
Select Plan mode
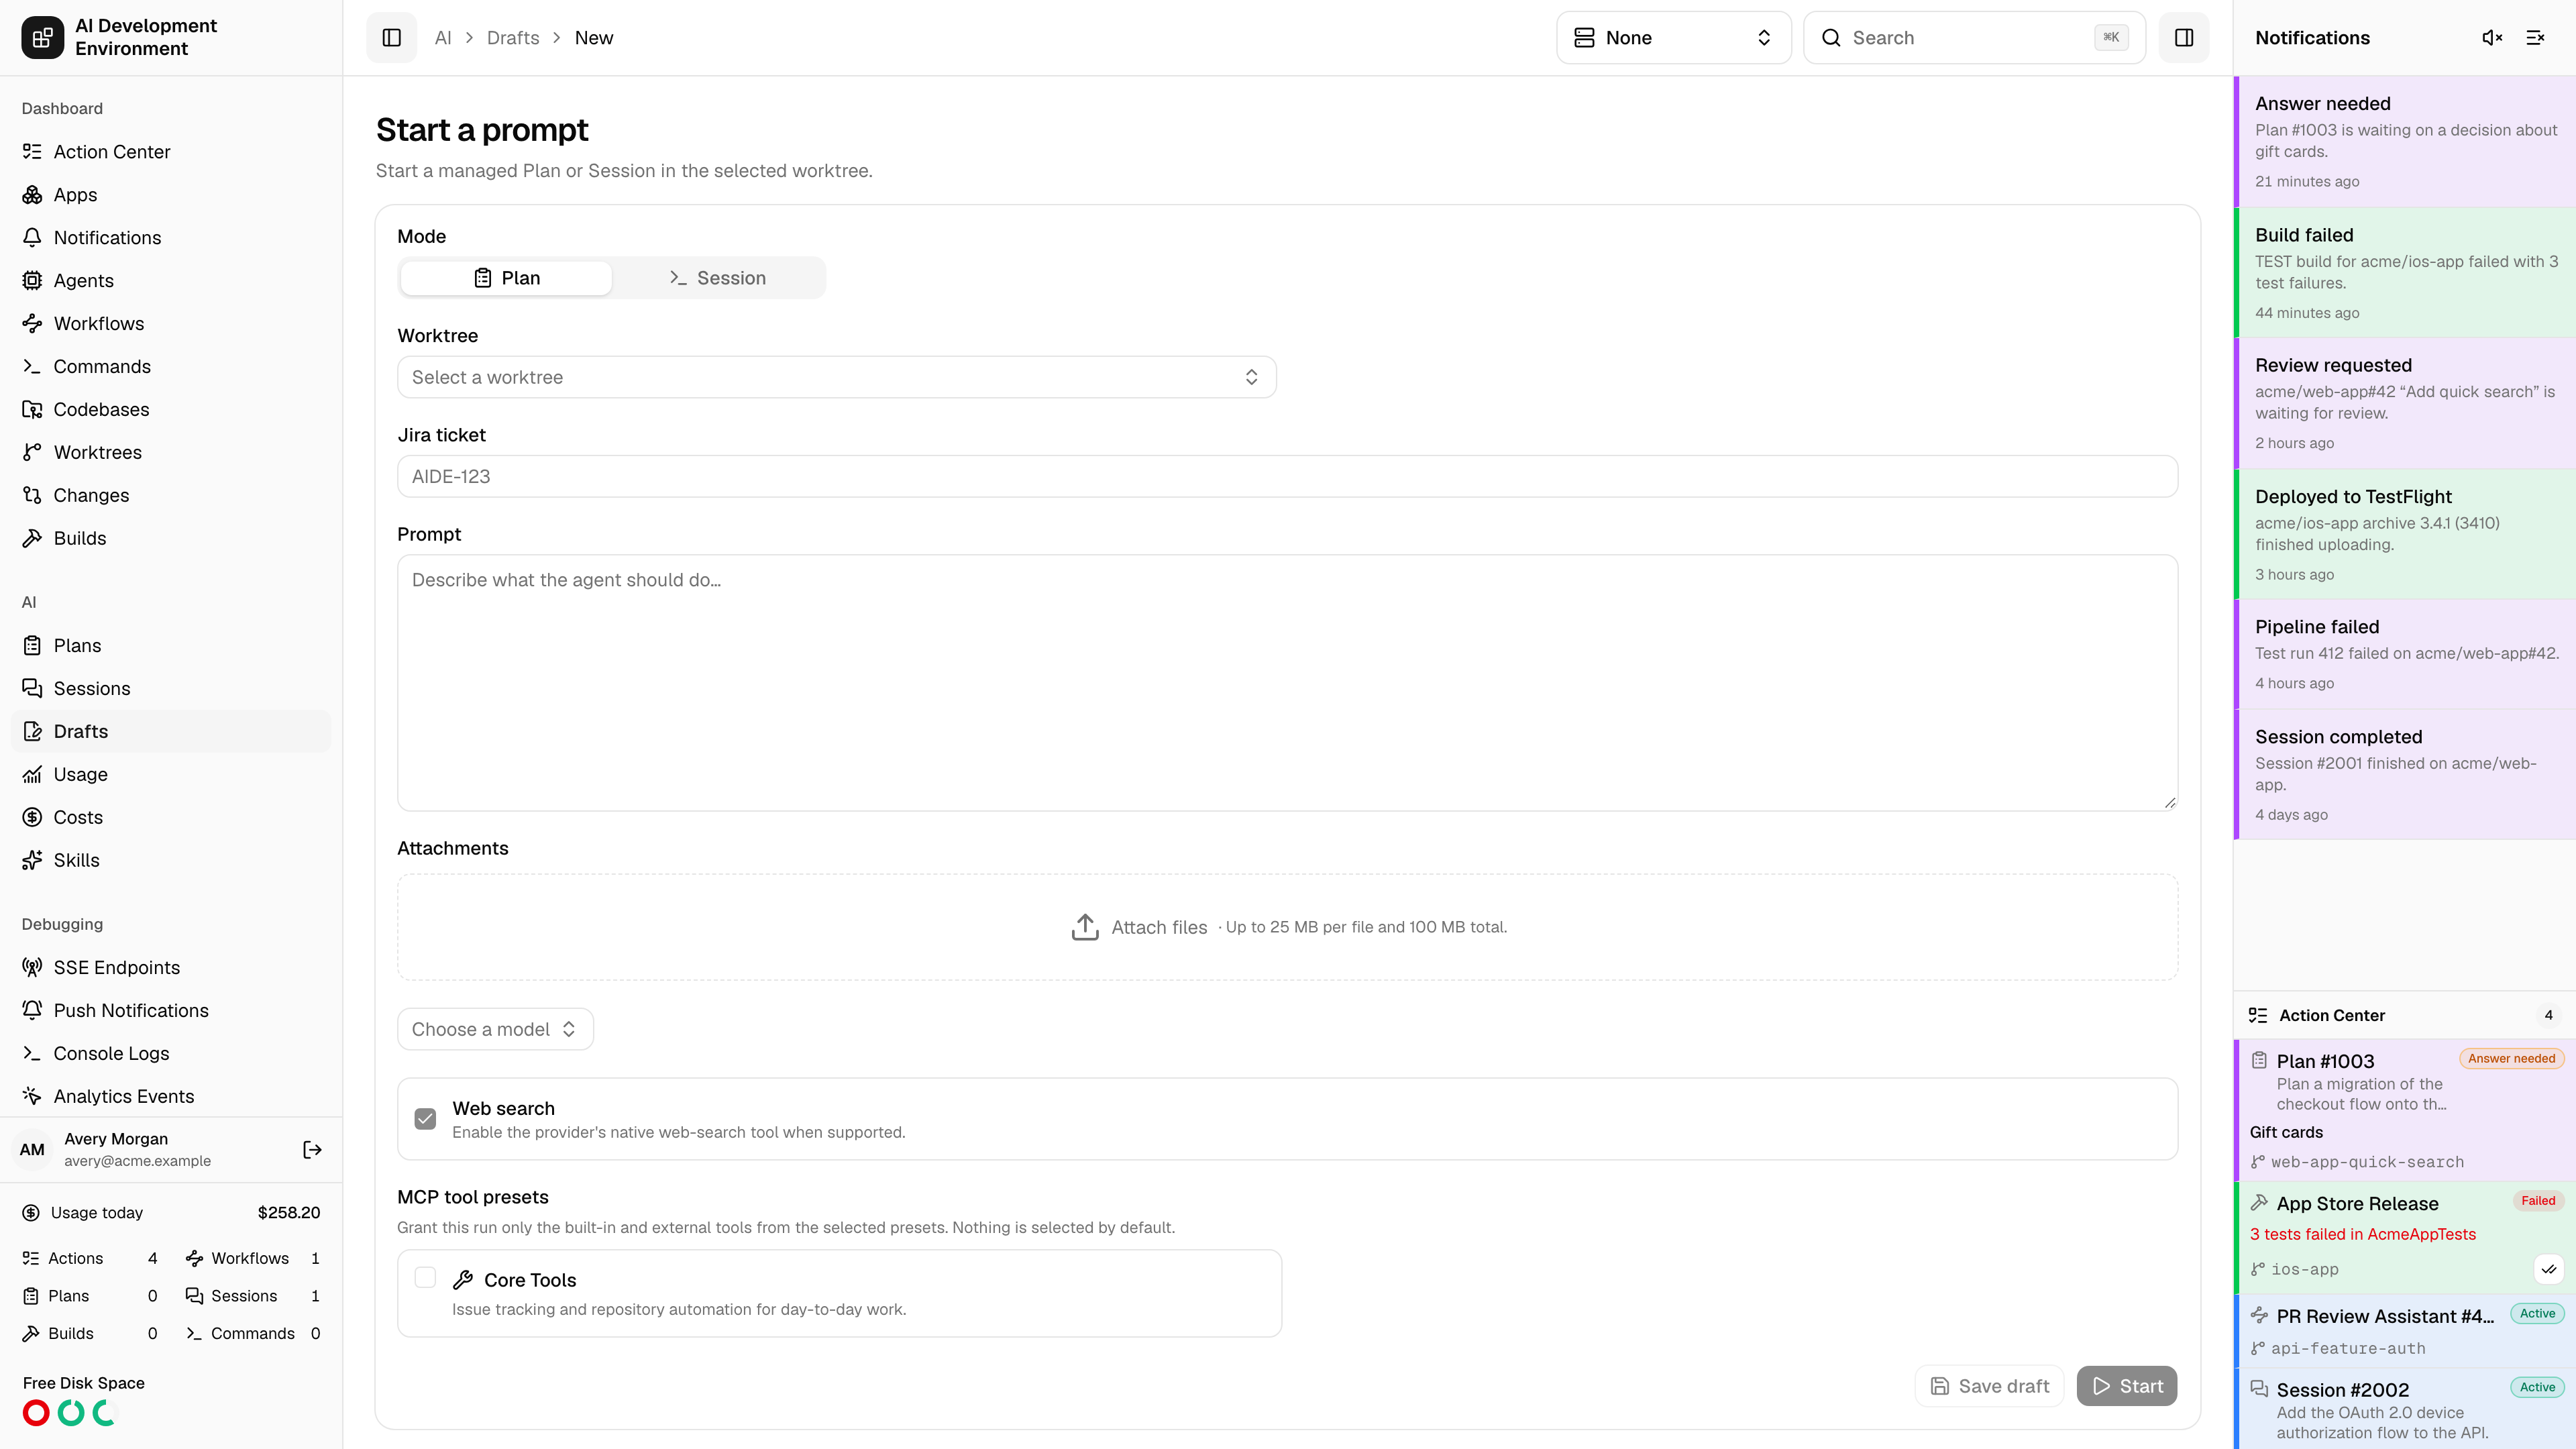click(x=506, y=278)
